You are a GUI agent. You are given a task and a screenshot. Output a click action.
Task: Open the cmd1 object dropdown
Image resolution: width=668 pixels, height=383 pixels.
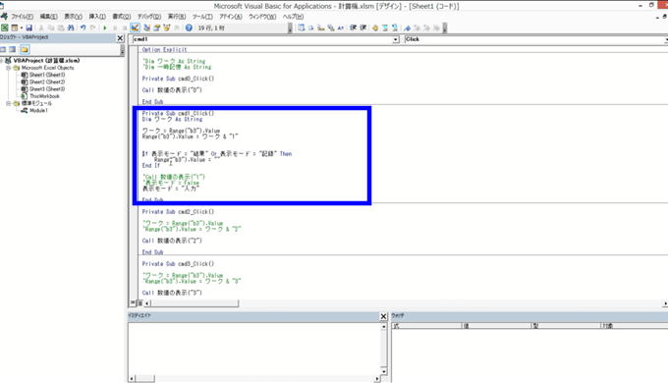396,39
